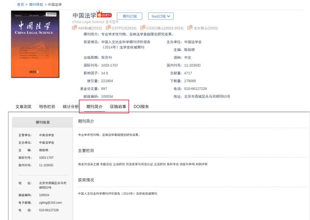The width and height of the screenshot is (310, 220).
Task: Select the 期刊简介 tab
Action: click(94, 107)
